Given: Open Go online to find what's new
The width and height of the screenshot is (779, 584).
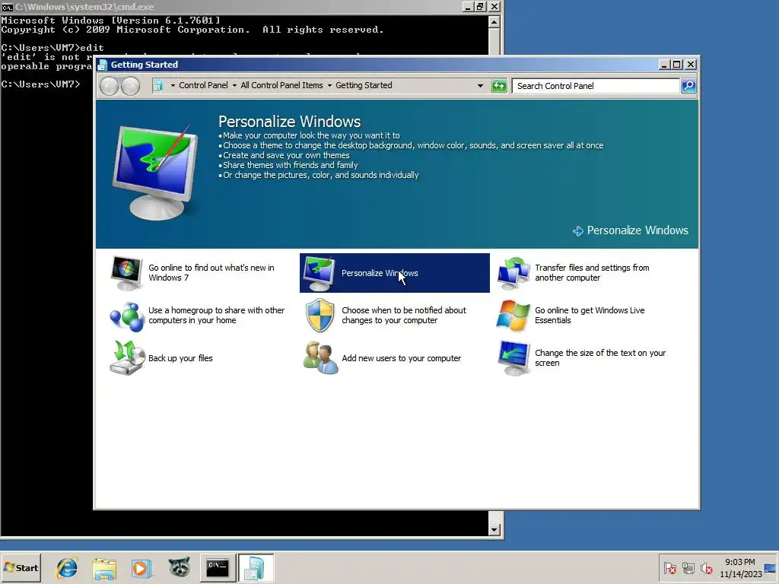Looking at the screenshot, I should (211, 273).
